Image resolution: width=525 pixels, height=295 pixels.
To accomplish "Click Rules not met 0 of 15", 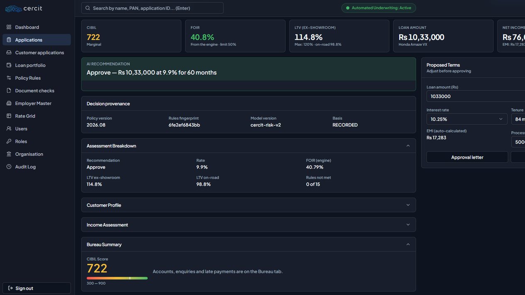I will 313,184.
